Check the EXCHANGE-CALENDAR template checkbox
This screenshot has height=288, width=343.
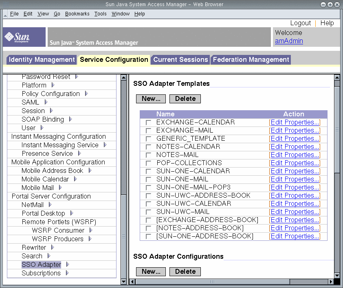pos(148,122)
